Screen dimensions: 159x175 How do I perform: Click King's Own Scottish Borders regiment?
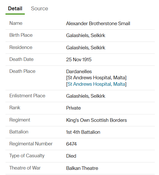97,120
